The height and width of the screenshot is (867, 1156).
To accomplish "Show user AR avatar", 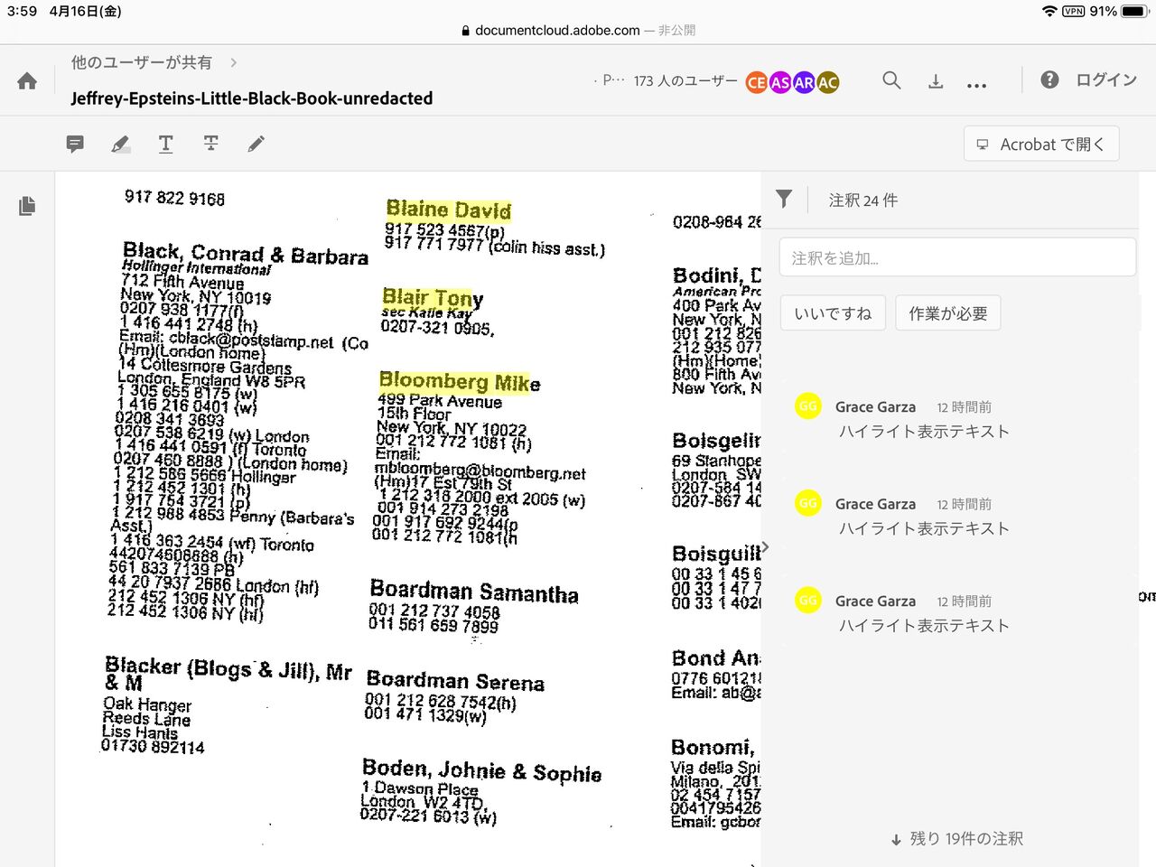I will pos(804,82).
